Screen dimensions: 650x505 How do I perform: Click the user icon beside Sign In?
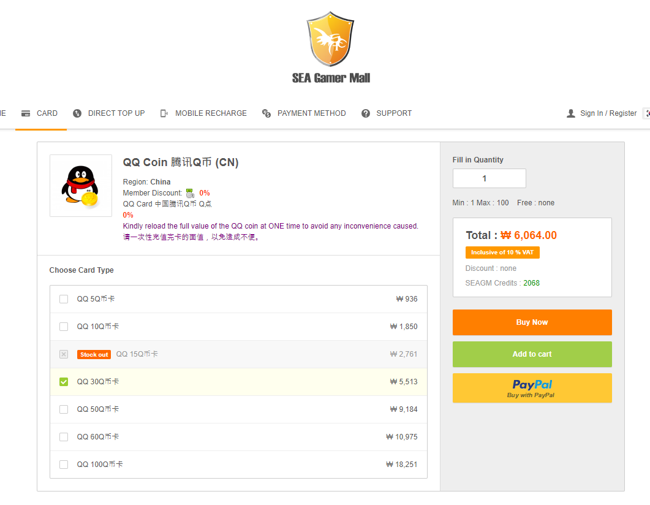(x=571, y=113)
